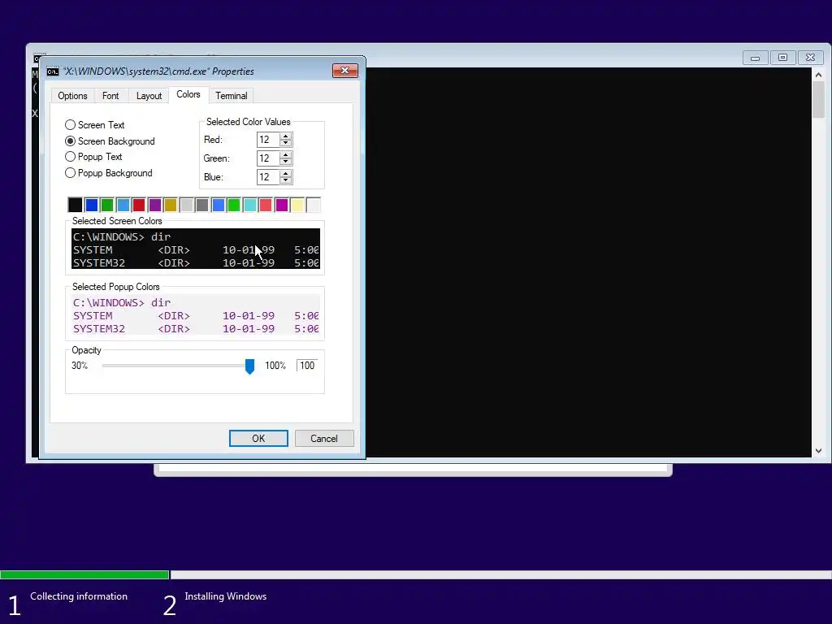
Task: Click the scroll up arrow in console window
Action: 819,75
